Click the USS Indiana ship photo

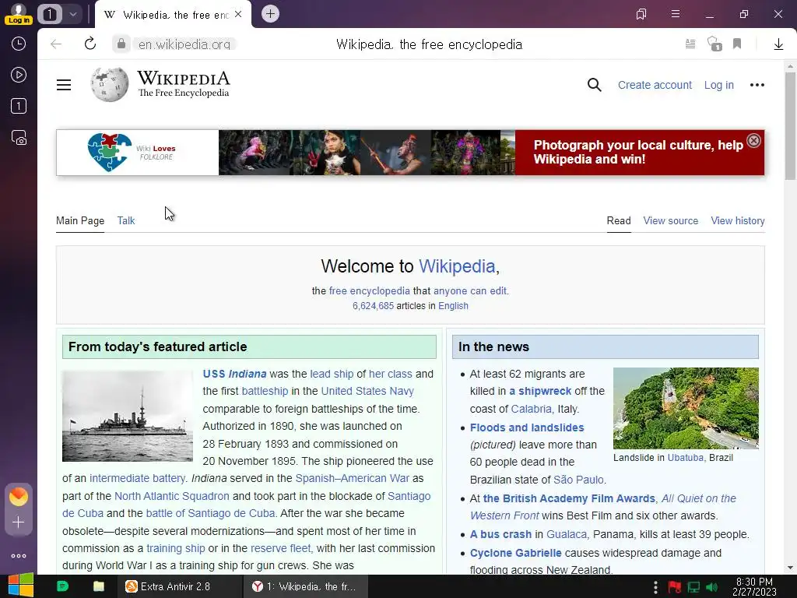pyautogui.click(x=128, y=416)
